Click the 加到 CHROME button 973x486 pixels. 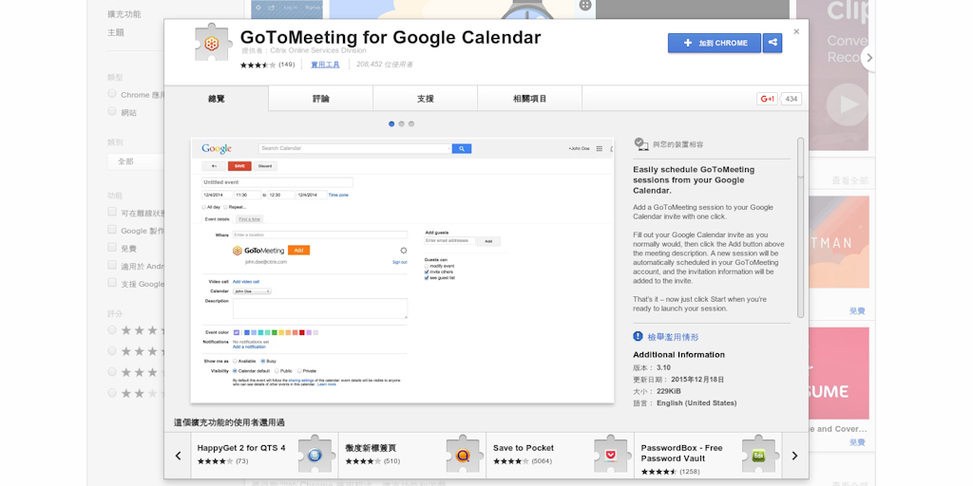pos(715,43)
